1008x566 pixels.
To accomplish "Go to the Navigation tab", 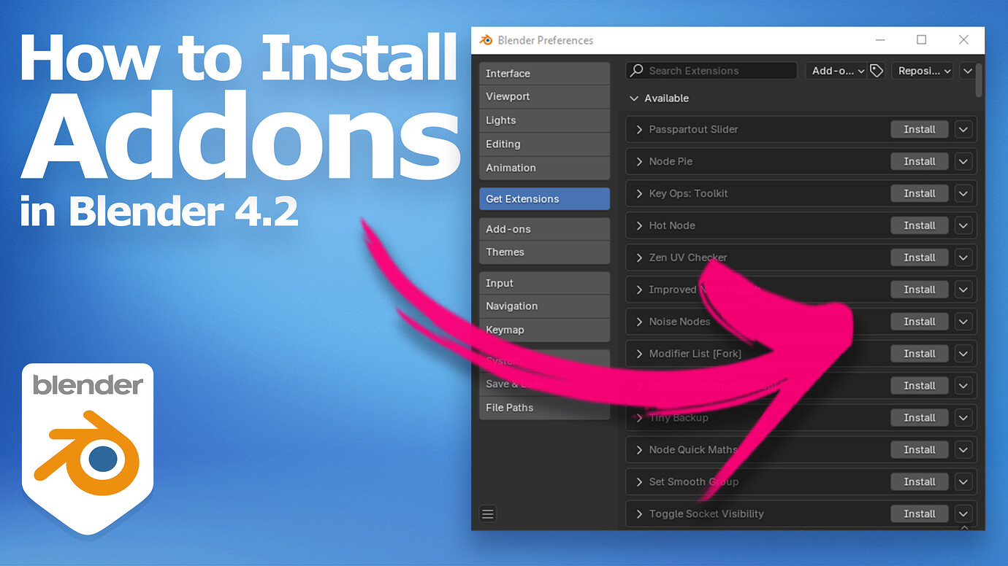I will [544, 306].
